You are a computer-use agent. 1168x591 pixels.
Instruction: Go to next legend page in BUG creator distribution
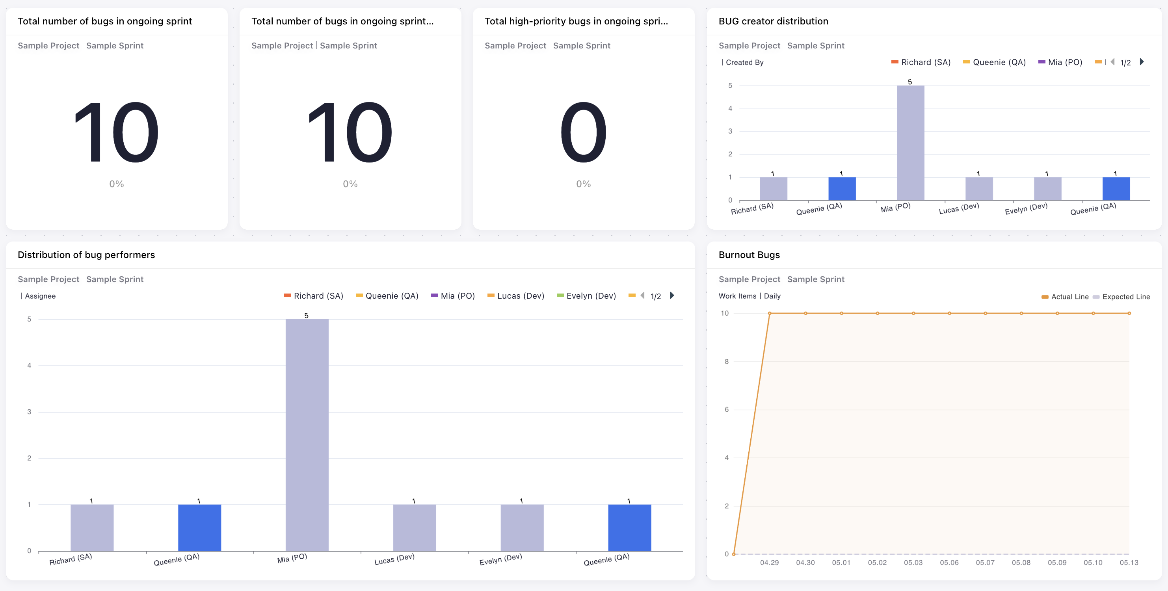(1142, 62)
